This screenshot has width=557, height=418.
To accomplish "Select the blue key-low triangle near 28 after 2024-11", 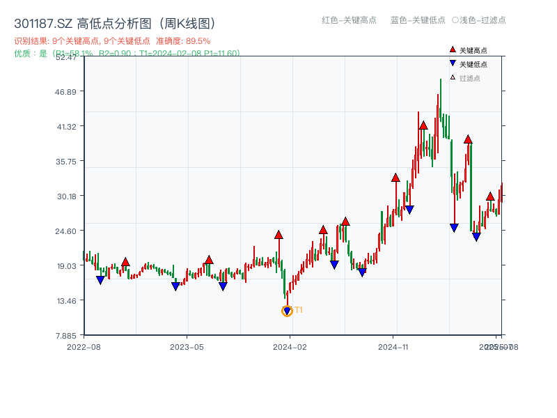I will click(409, 210).
